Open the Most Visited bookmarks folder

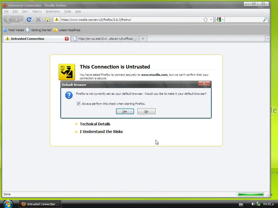coord(14,30)
